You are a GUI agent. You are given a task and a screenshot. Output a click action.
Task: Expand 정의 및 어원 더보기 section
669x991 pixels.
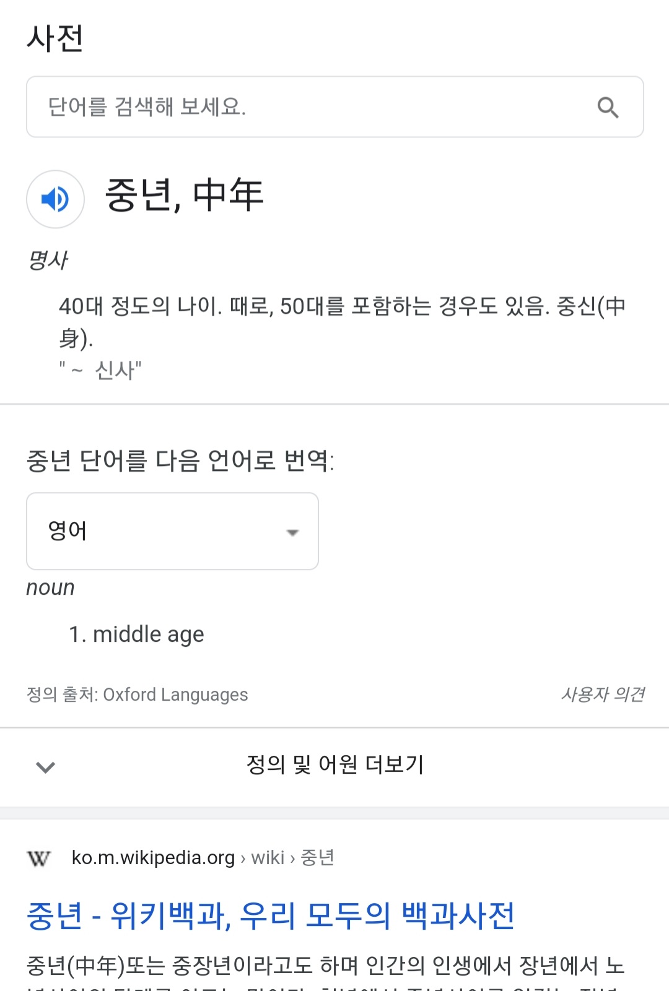pos(334,765)
